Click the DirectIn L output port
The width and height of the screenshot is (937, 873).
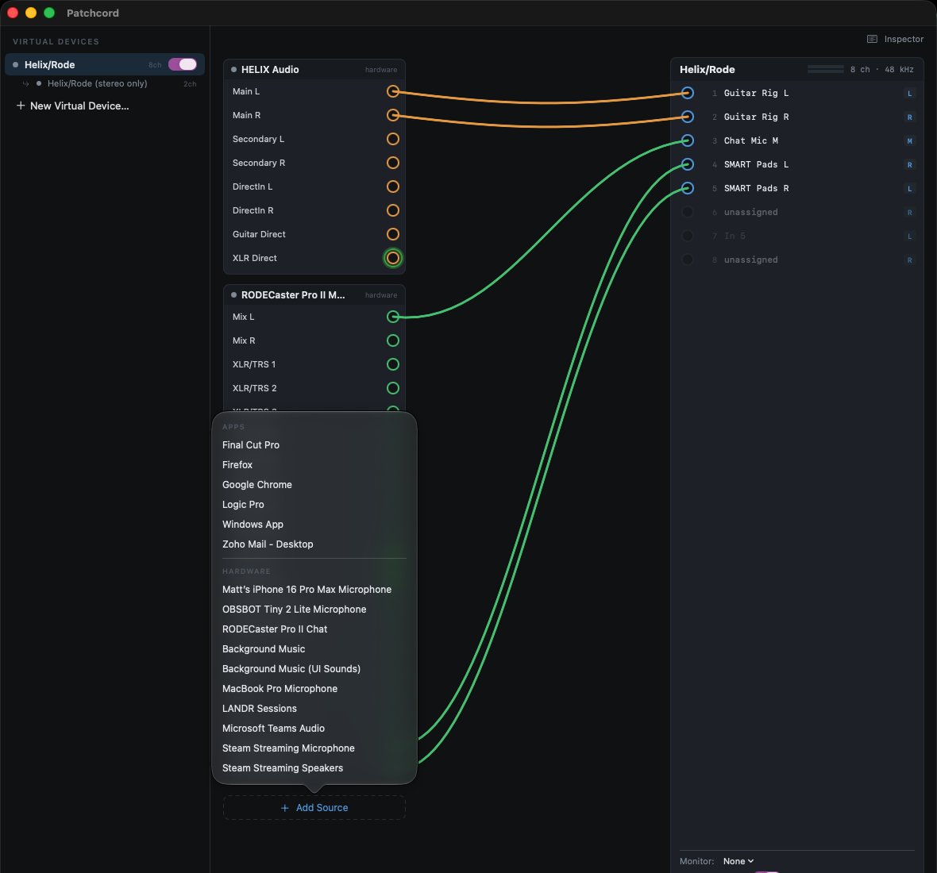392,187
